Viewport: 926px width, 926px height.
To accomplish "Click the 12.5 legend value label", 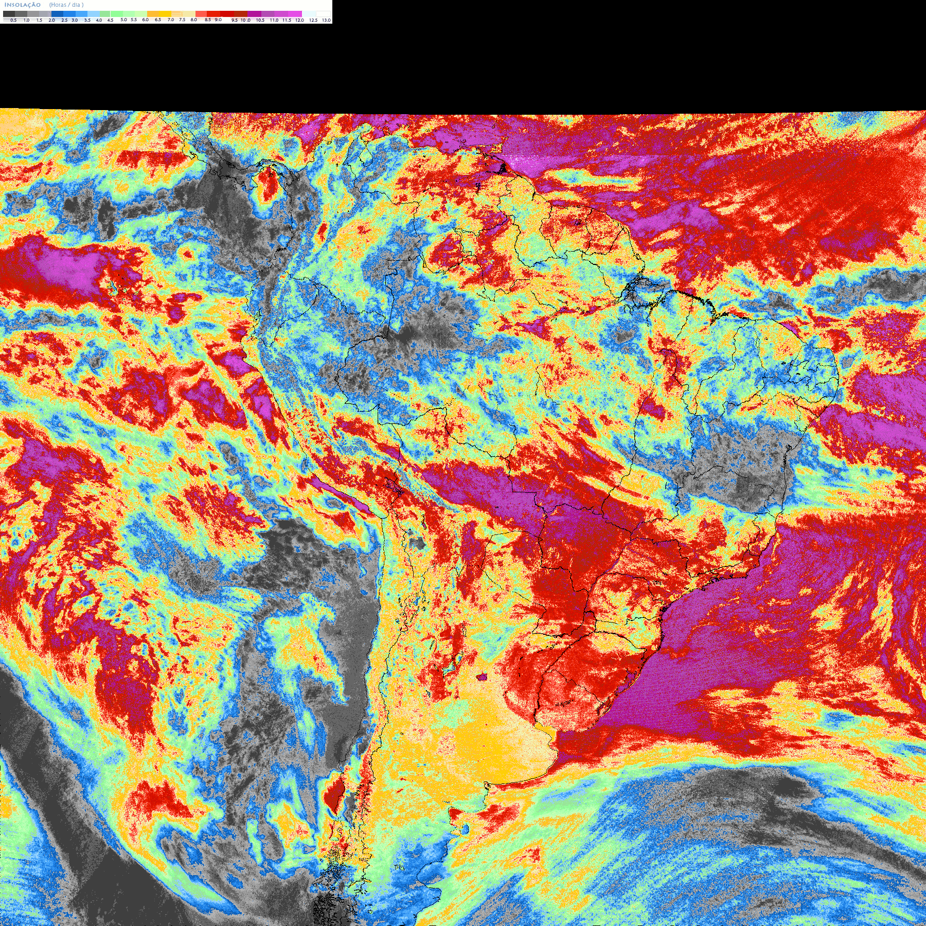I will point(313,20).
